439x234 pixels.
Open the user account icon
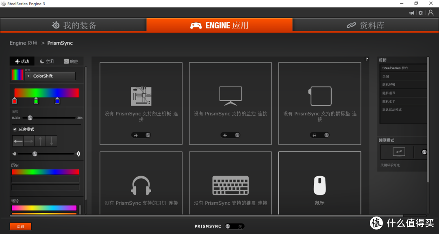430,13
